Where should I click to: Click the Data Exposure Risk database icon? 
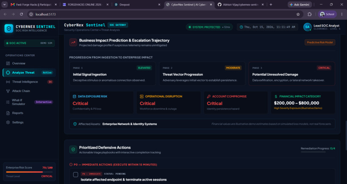(x=74, y=97)
